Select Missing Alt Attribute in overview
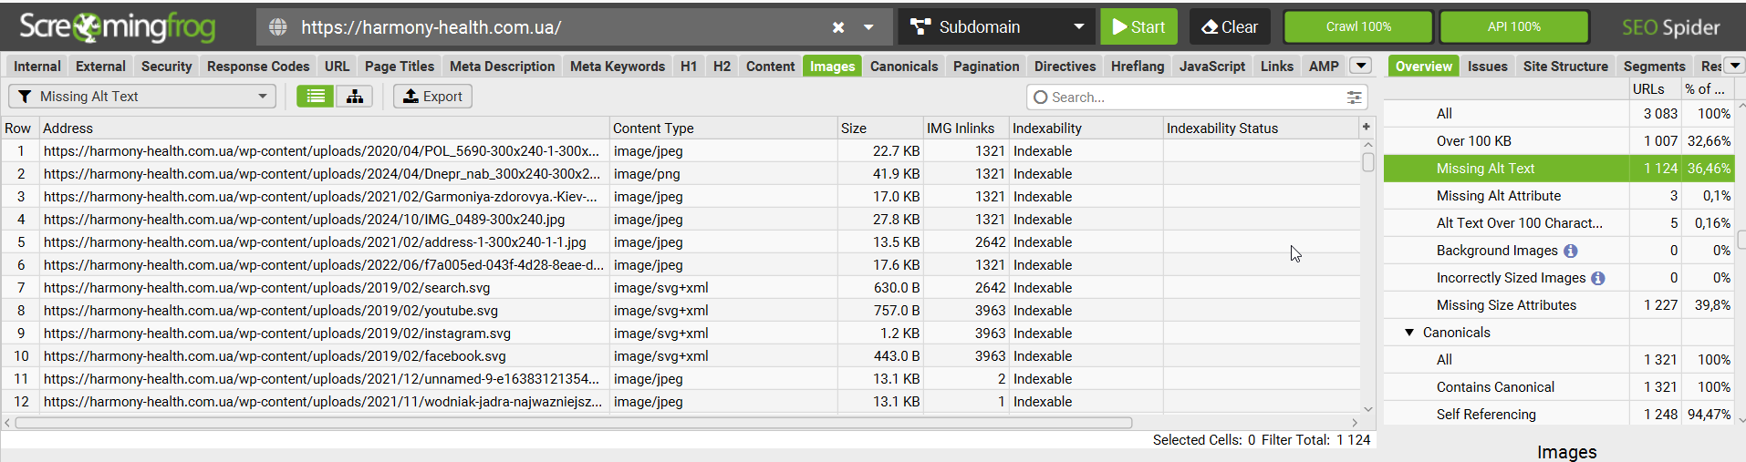Viewport: 1746px width, 462px height. coord(1558,195)
